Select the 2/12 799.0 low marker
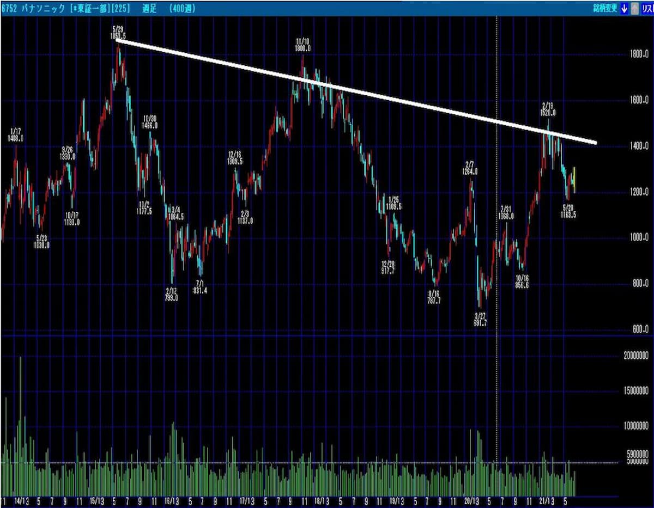This screenshot has height=508, width=654. pyautogui.click(x=171, y=294)
